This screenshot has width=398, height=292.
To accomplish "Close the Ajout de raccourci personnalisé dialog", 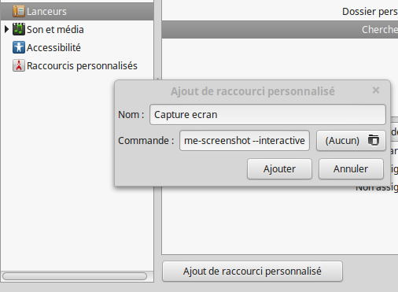I will pyautogui.click(x=376, y=91).
